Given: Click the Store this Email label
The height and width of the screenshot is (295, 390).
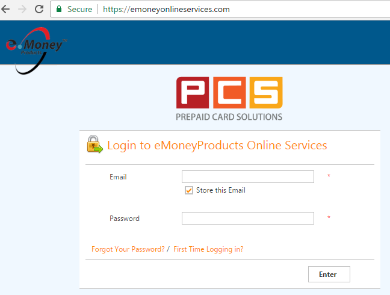Looking at the screenshot, I should [x=221, y=190].
